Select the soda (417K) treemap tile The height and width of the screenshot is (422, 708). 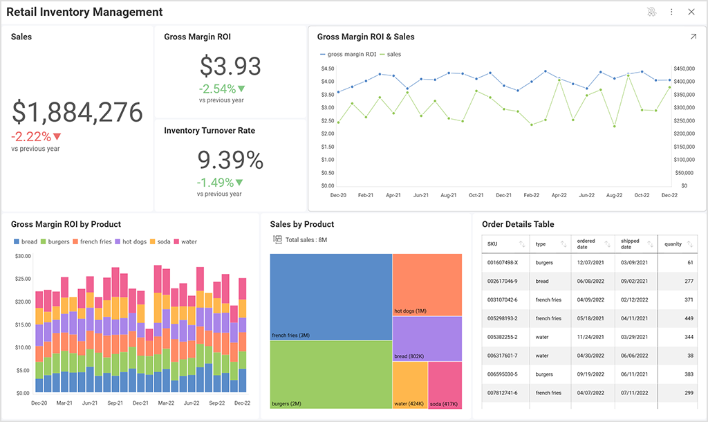click(x=445, y=385)
